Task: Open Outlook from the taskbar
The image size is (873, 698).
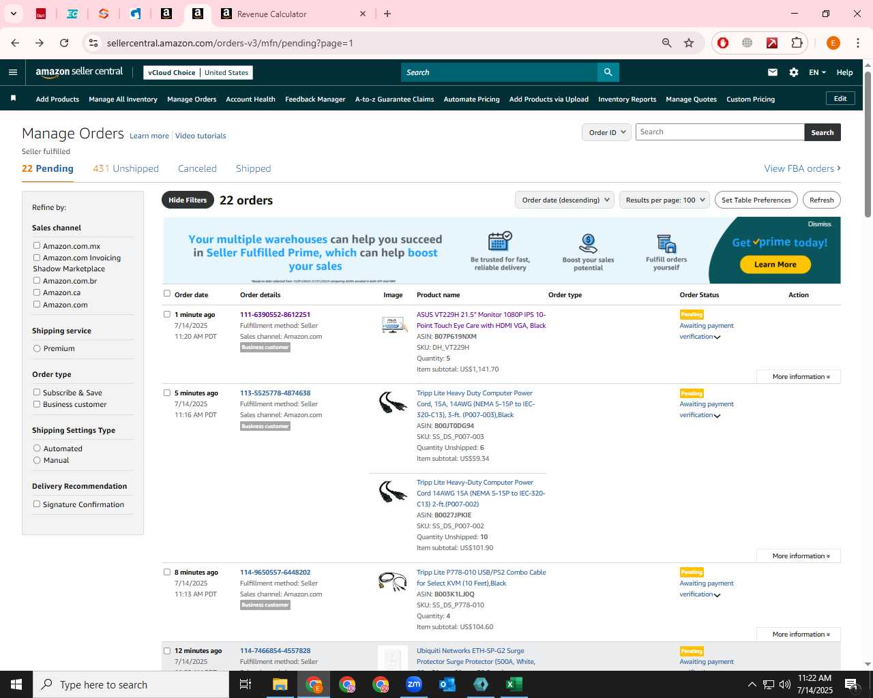Action: point(447,684)
